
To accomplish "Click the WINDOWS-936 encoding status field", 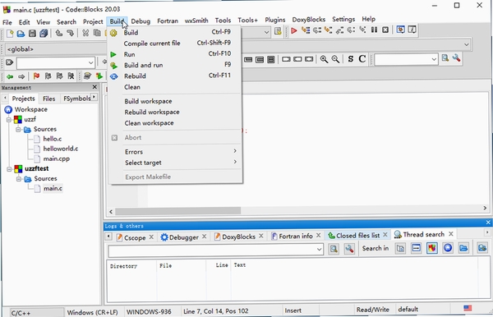I will [x=149, y=311].
